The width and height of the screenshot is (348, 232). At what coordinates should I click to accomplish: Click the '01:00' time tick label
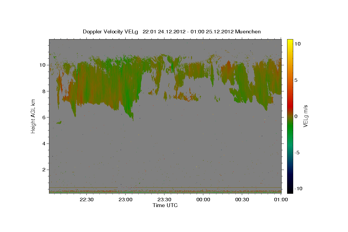[281, 200]
